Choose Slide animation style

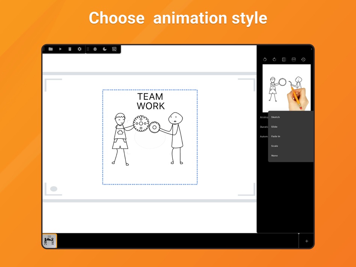click(291, 127)
